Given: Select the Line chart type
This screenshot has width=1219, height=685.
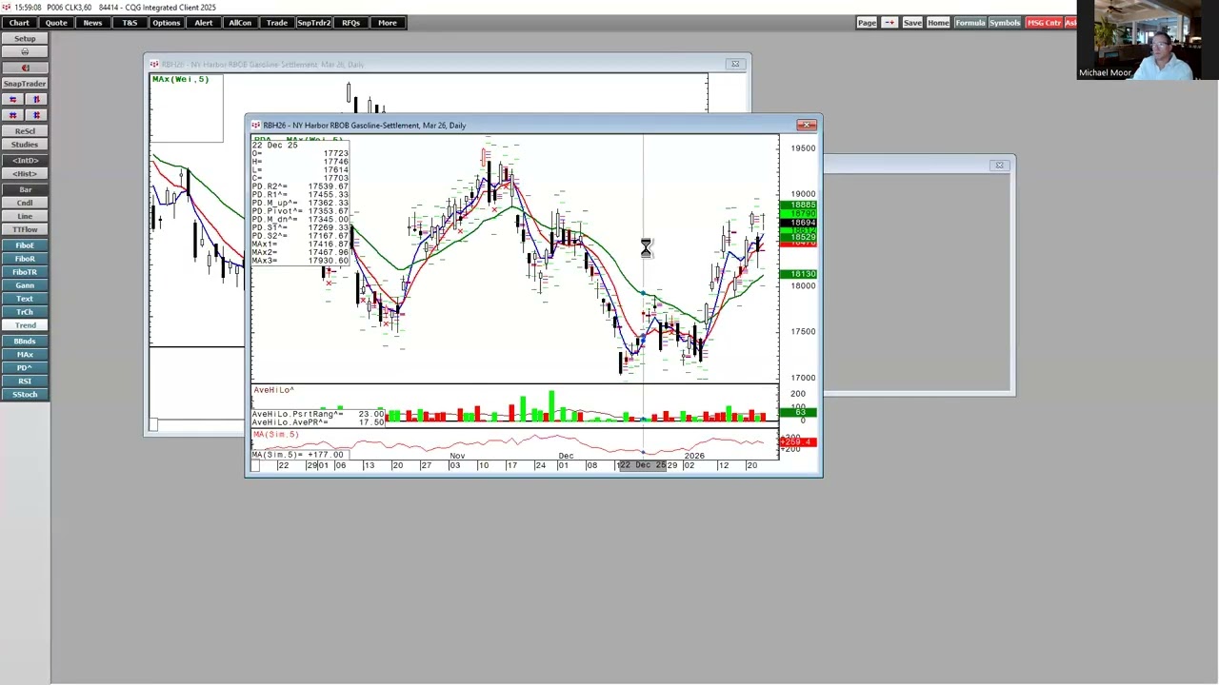Looking at the screenshot, I should tap(25, 216).
